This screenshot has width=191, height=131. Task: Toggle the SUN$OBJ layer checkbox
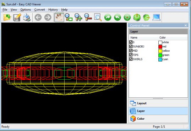(131, 46)
